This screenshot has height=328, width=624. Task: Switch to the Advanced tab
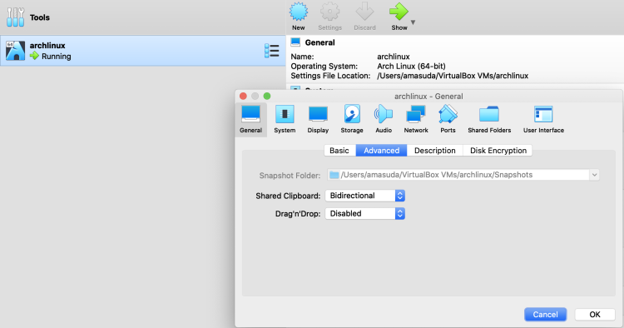click(381, 151)
